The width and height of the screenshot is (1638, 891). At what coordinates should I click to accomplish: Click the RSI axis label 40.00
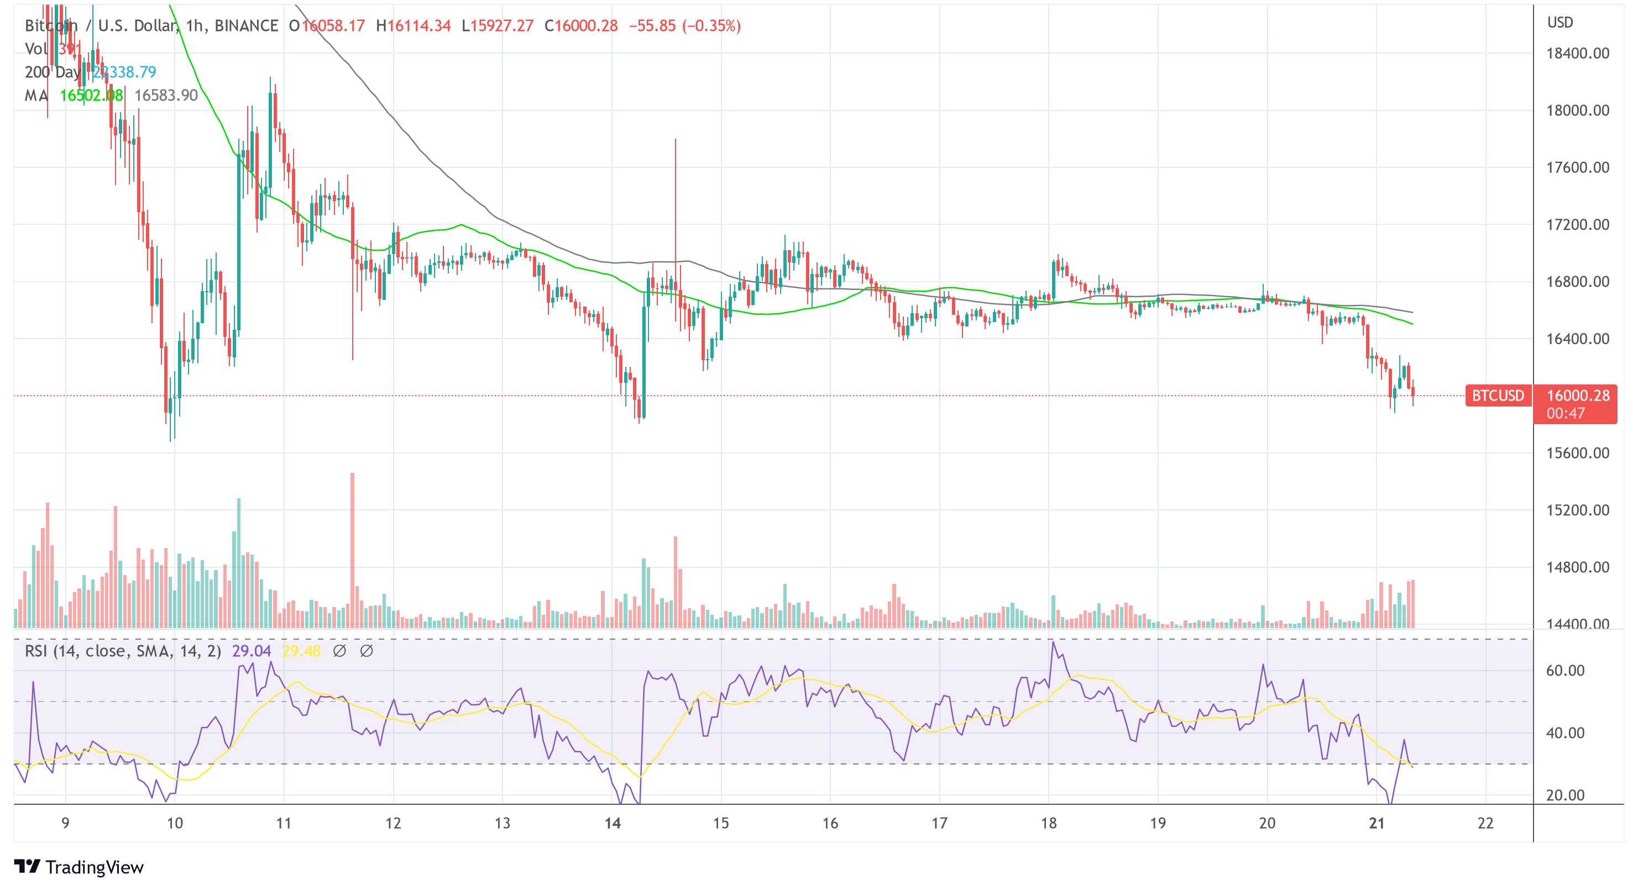[x=1565, y=733]
